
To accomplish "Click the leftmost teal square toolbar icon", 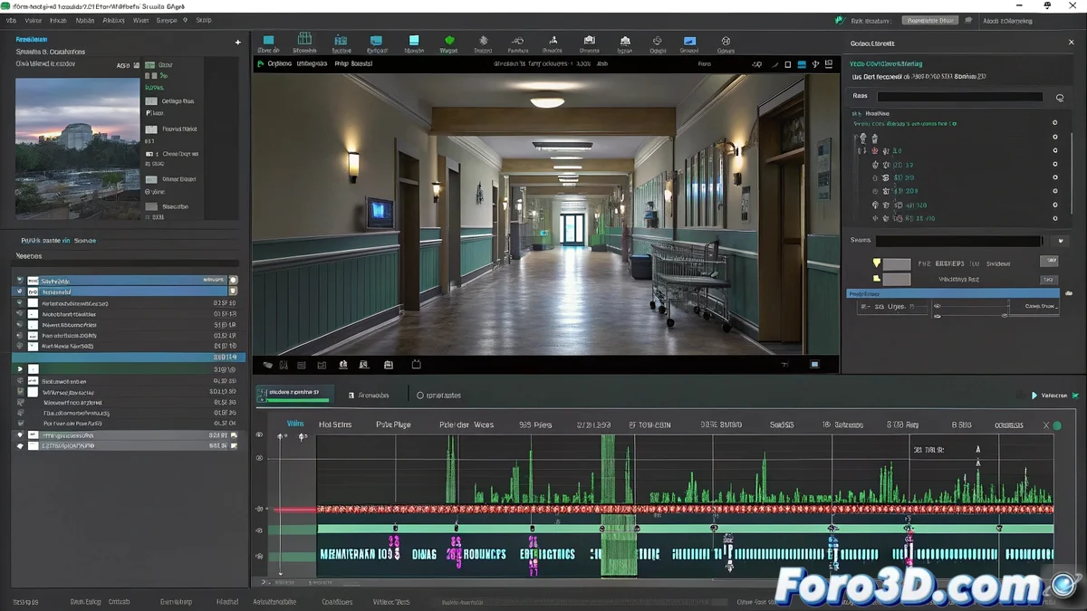I will pyautogui.click(x=268, y=40).
